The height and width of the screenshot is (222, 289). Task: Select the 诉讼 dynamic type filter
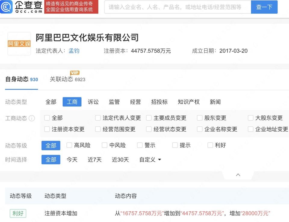click(93, 102)
